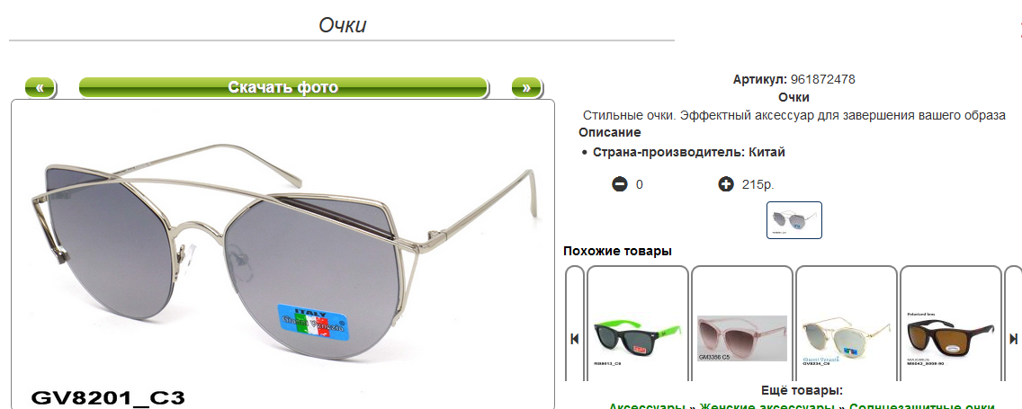Go to next photo with » button

coord(526,88)
